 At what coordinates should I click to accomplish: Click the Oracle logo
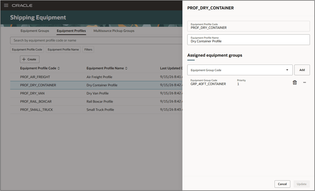tap(22, 5)
